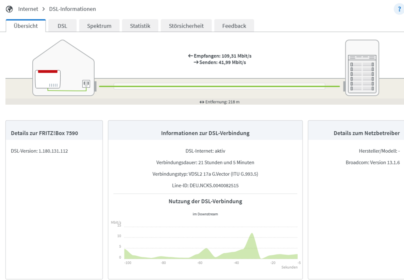Open the help question mark icon
Image resolution: width=404 pixels, height=280 pixels.
399,9
